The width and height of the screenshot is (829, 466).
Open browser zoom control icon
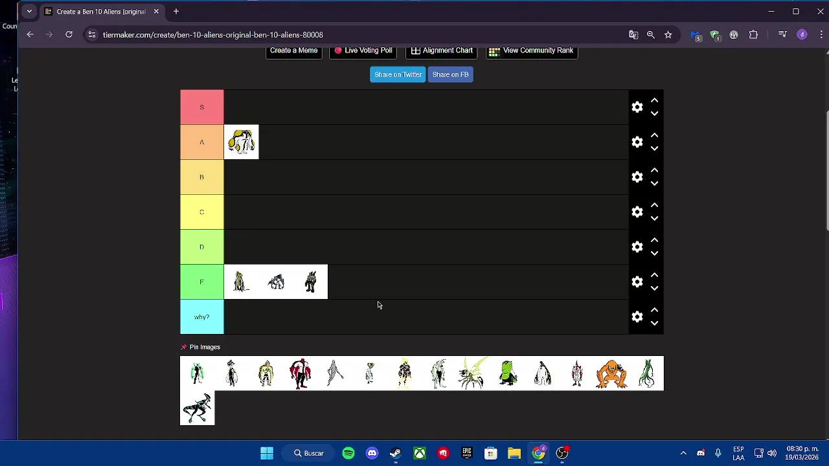click(x=650, y=34)
